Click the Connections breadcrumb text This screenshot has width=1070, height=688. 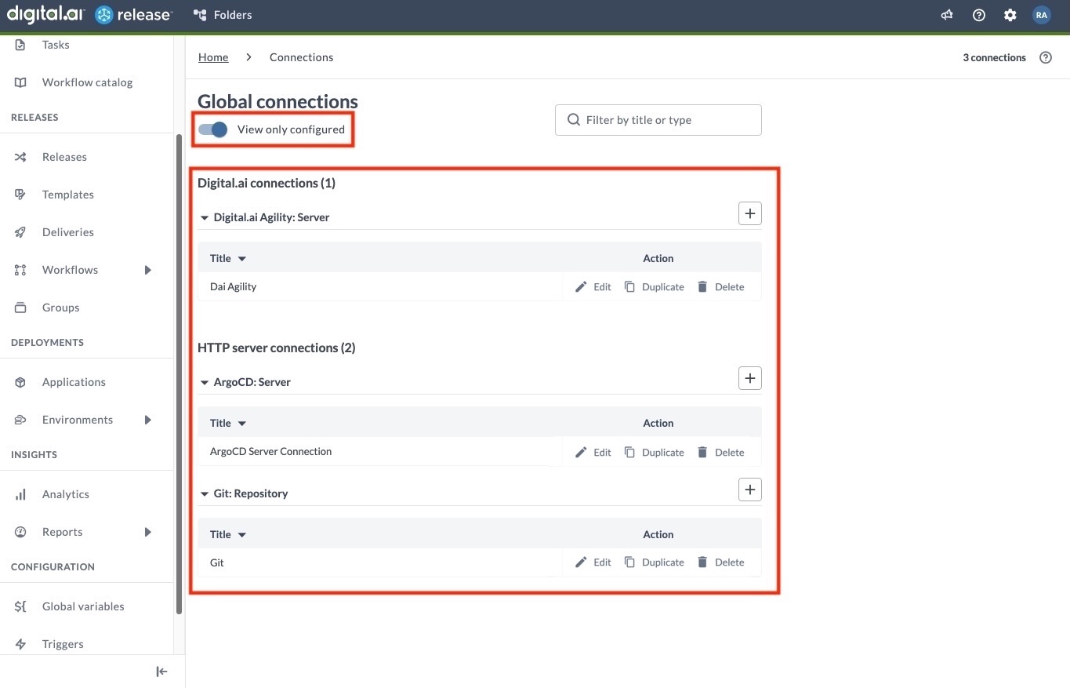[301, 57]
